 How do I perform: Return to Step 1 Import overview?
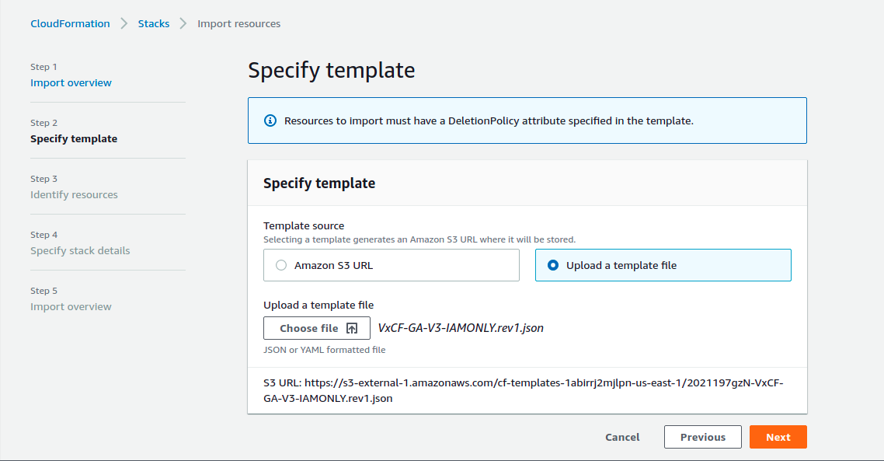pos(71,83)
